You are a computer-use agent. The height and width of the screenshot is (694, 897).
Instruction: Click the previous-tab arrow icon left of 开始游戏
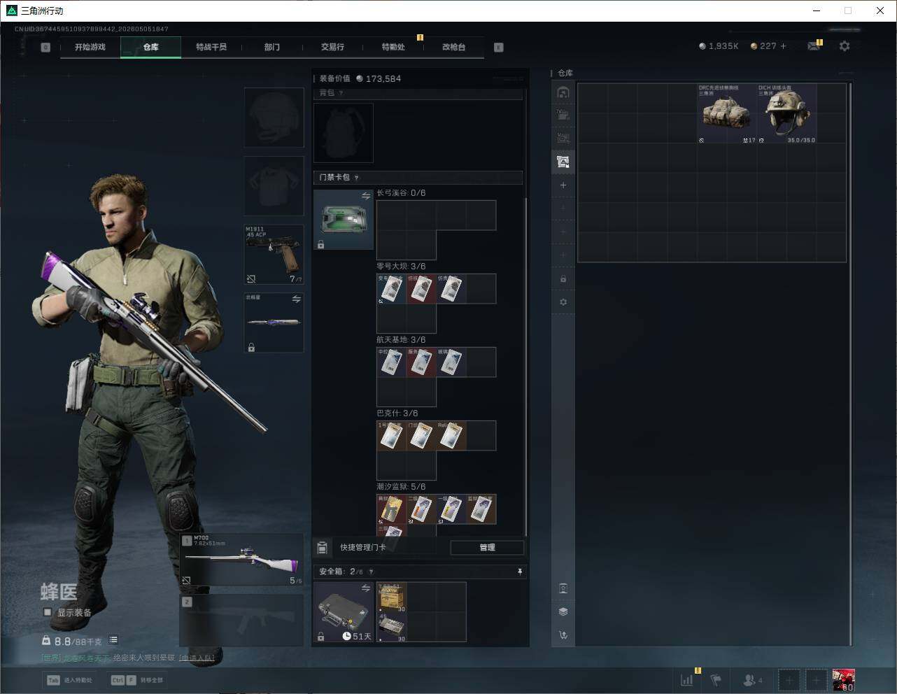click(x=45, y=48)
